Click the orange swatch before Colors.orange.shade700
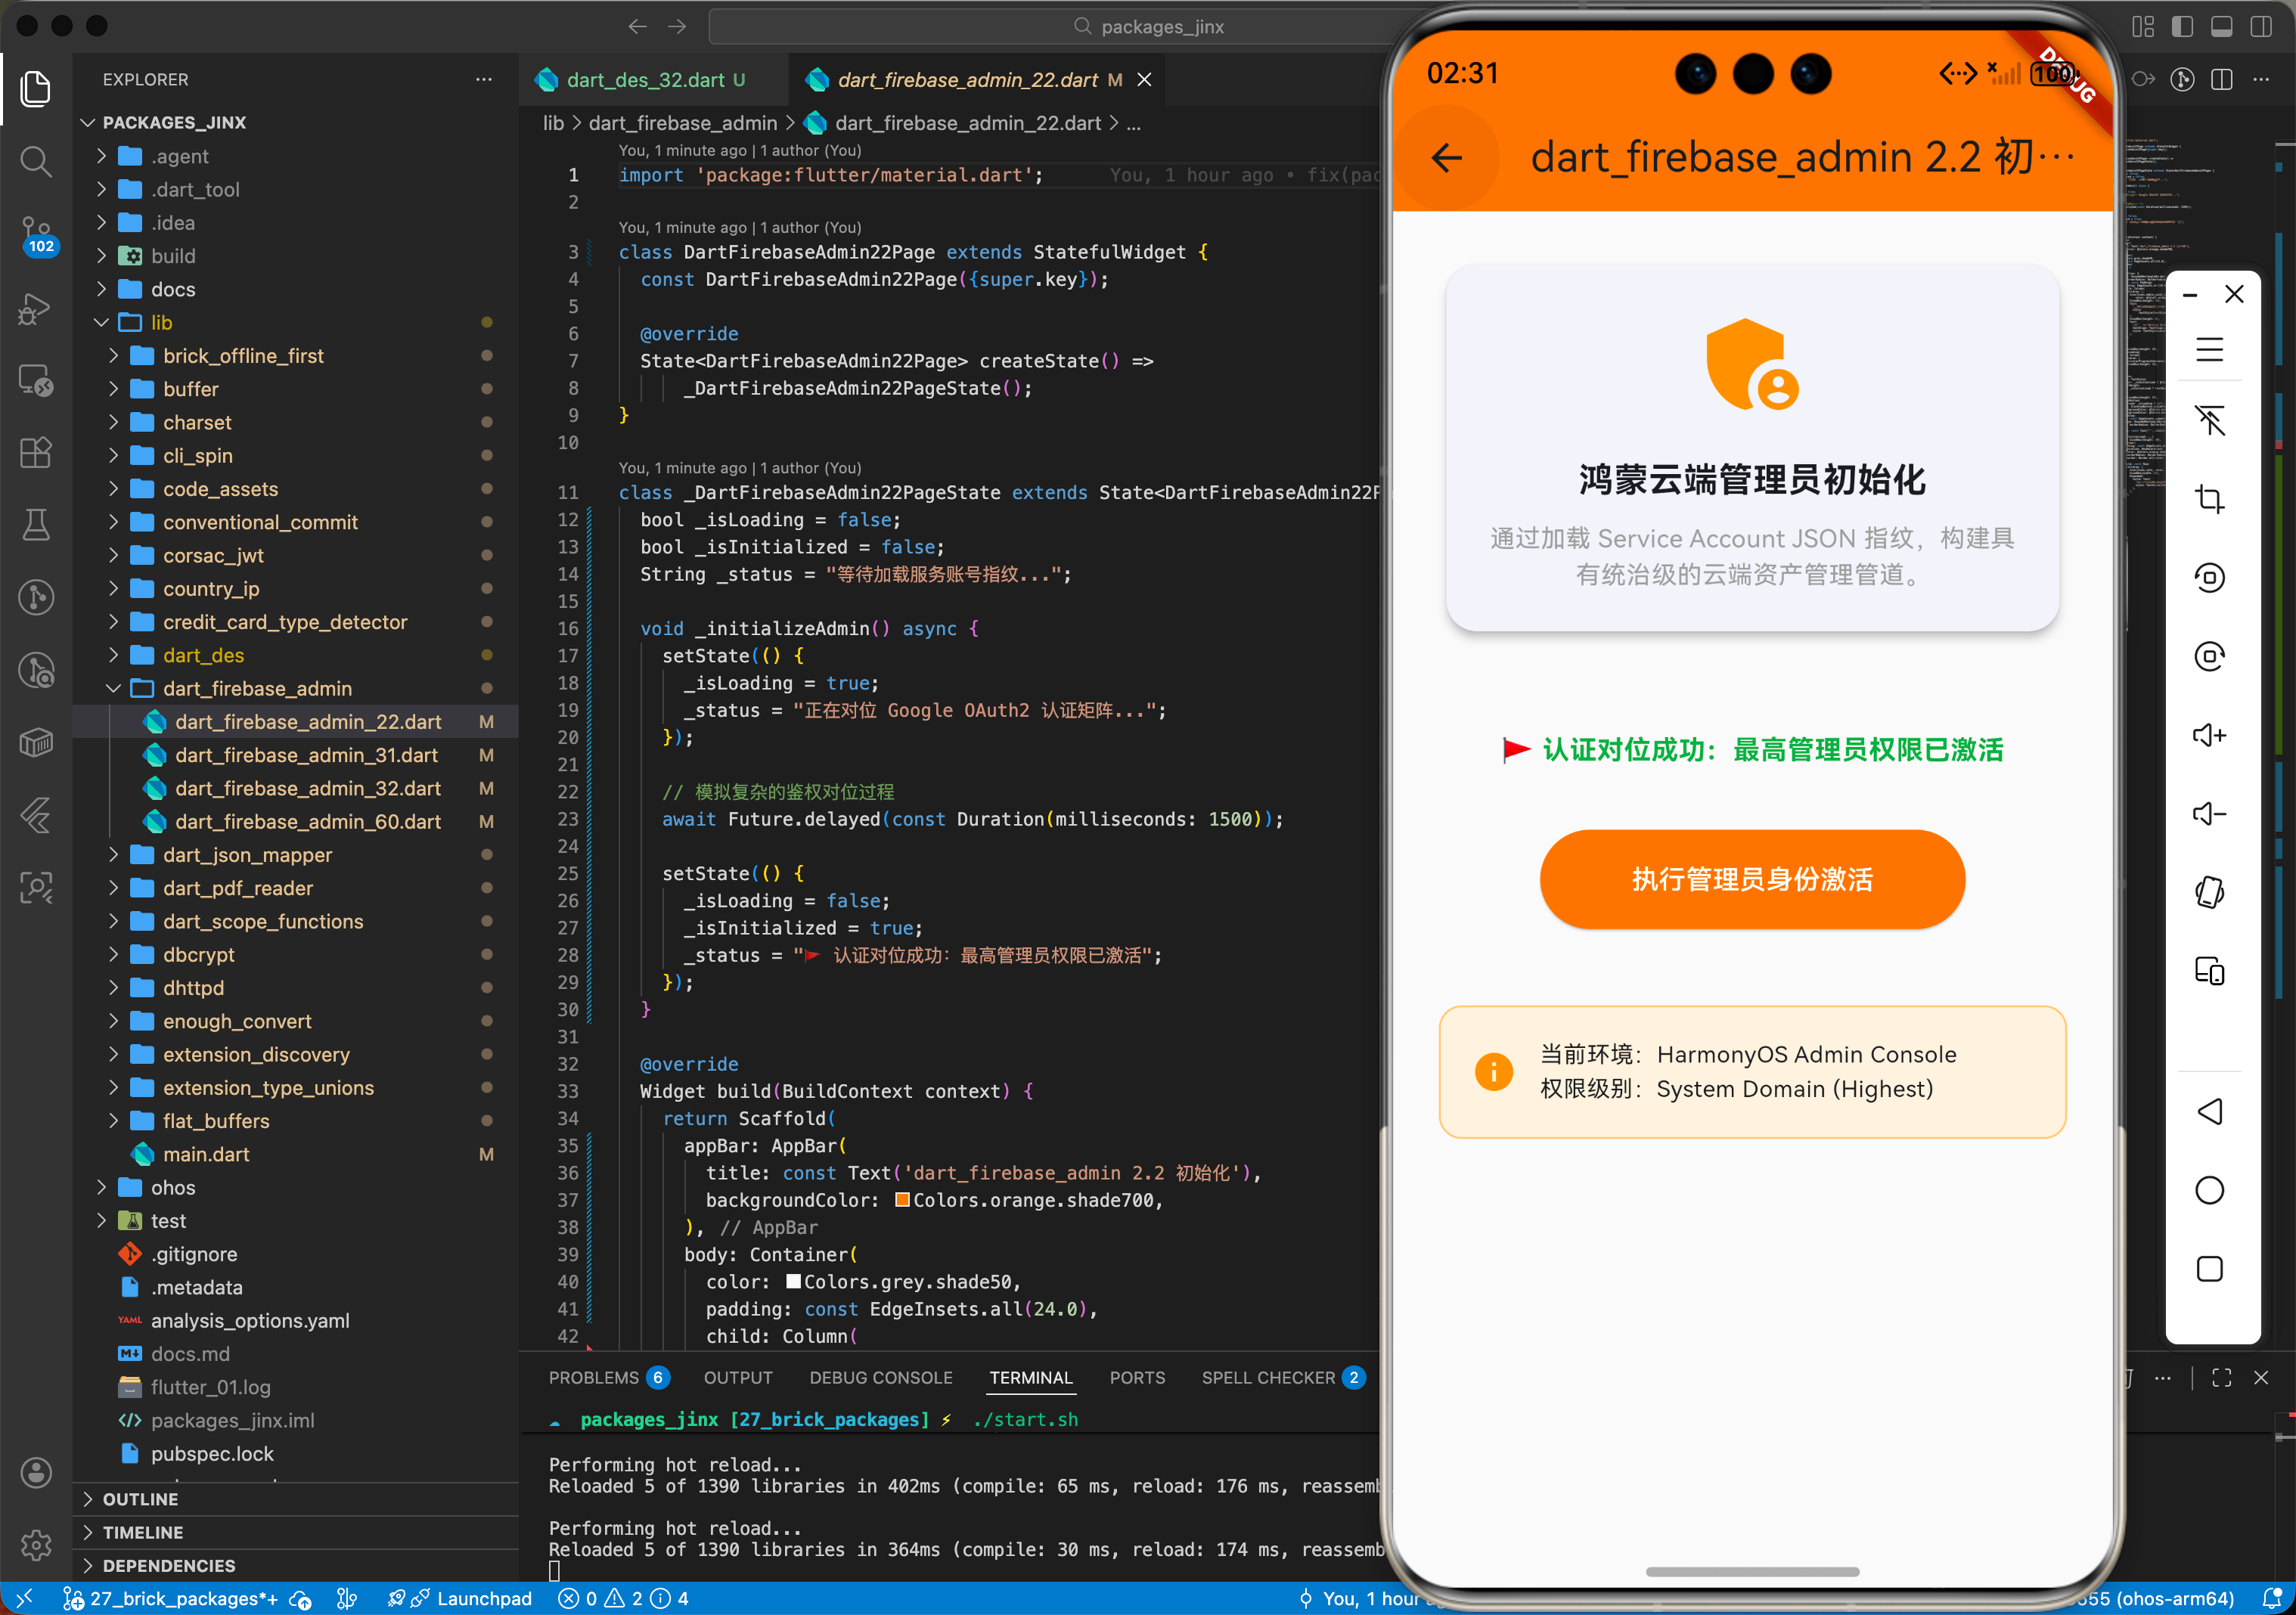The height and width of the screenshot is (1615, 2296). 902,1200
